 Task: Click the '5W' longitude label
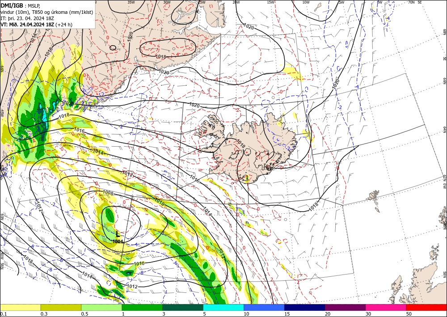pyautogui.click(x=342, y=2)
